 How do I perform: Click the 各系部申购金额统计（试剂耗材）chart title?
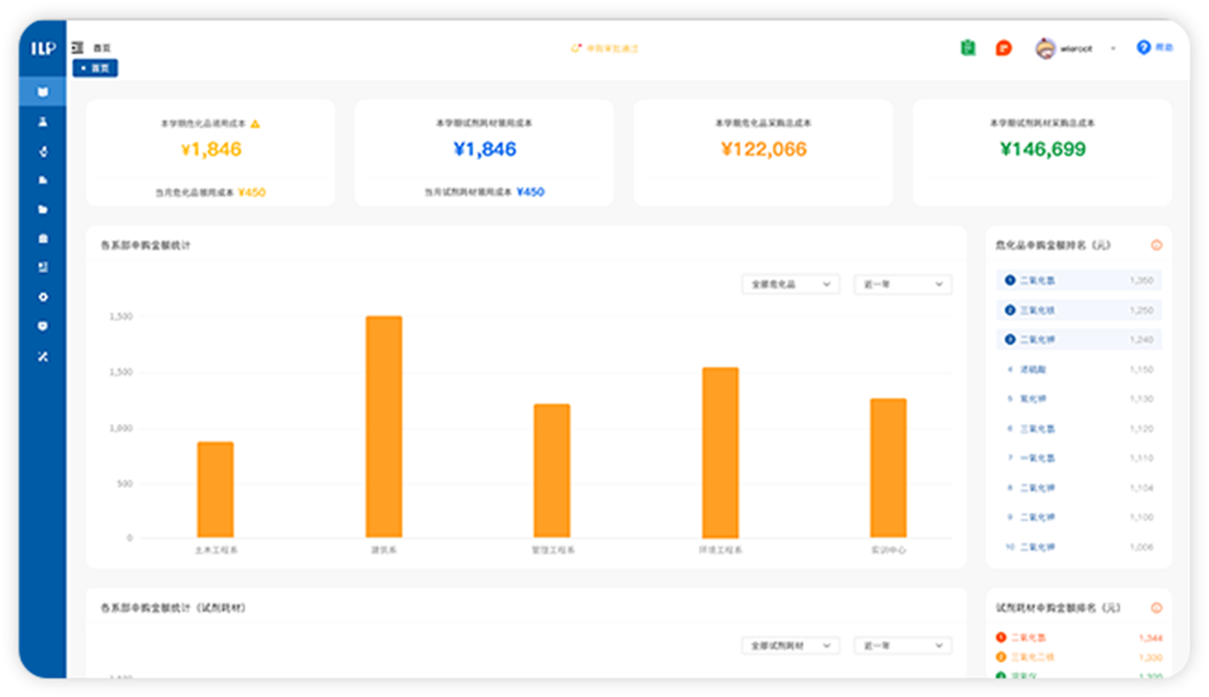coord(173,608)
